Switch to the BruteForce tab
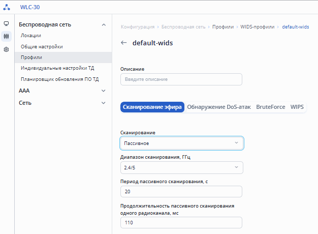 (271, 107)
